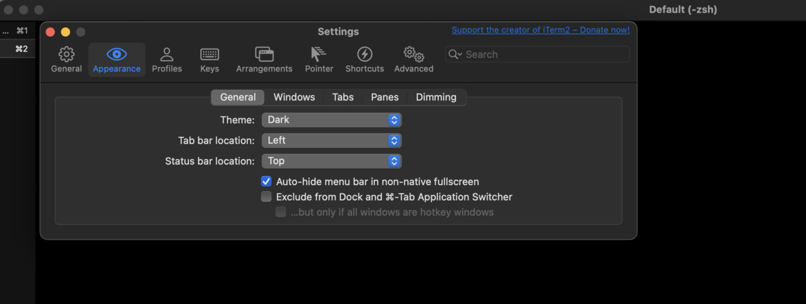Select the ⌘2 terminal tab in sidebar
Image resolution: width=806 pixels, height=304 pixels.
(x=18, y=49)
